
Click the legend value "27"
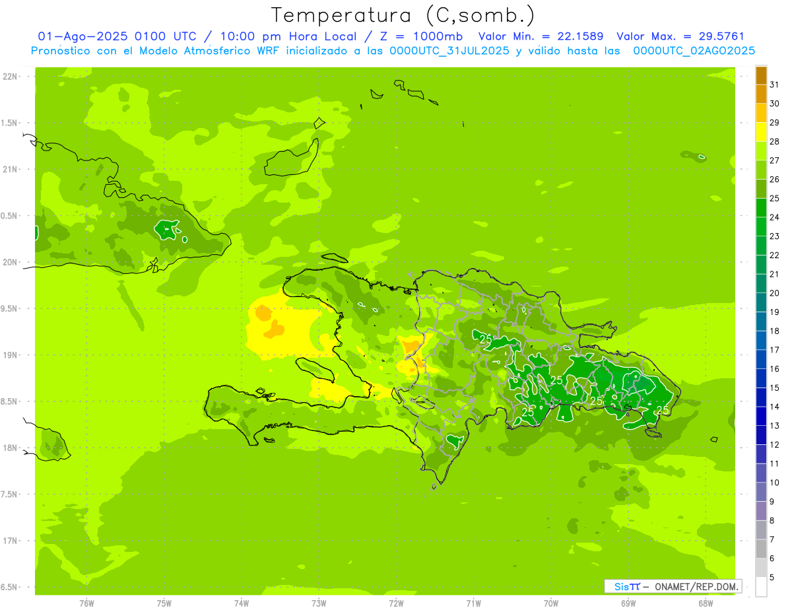775,160
